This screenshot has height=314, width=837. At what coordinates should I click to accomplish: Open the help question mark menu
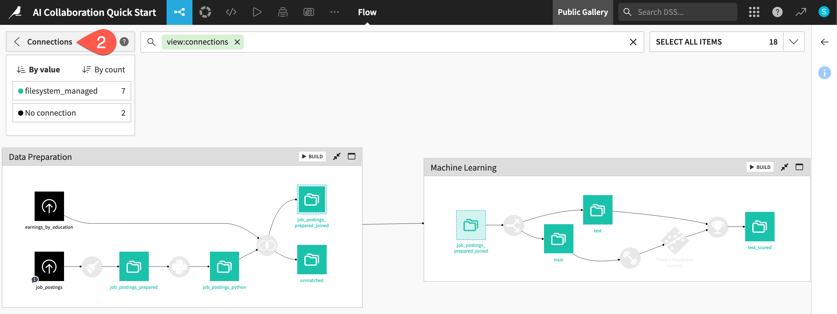pyautogui.click(x=777, y=12)
